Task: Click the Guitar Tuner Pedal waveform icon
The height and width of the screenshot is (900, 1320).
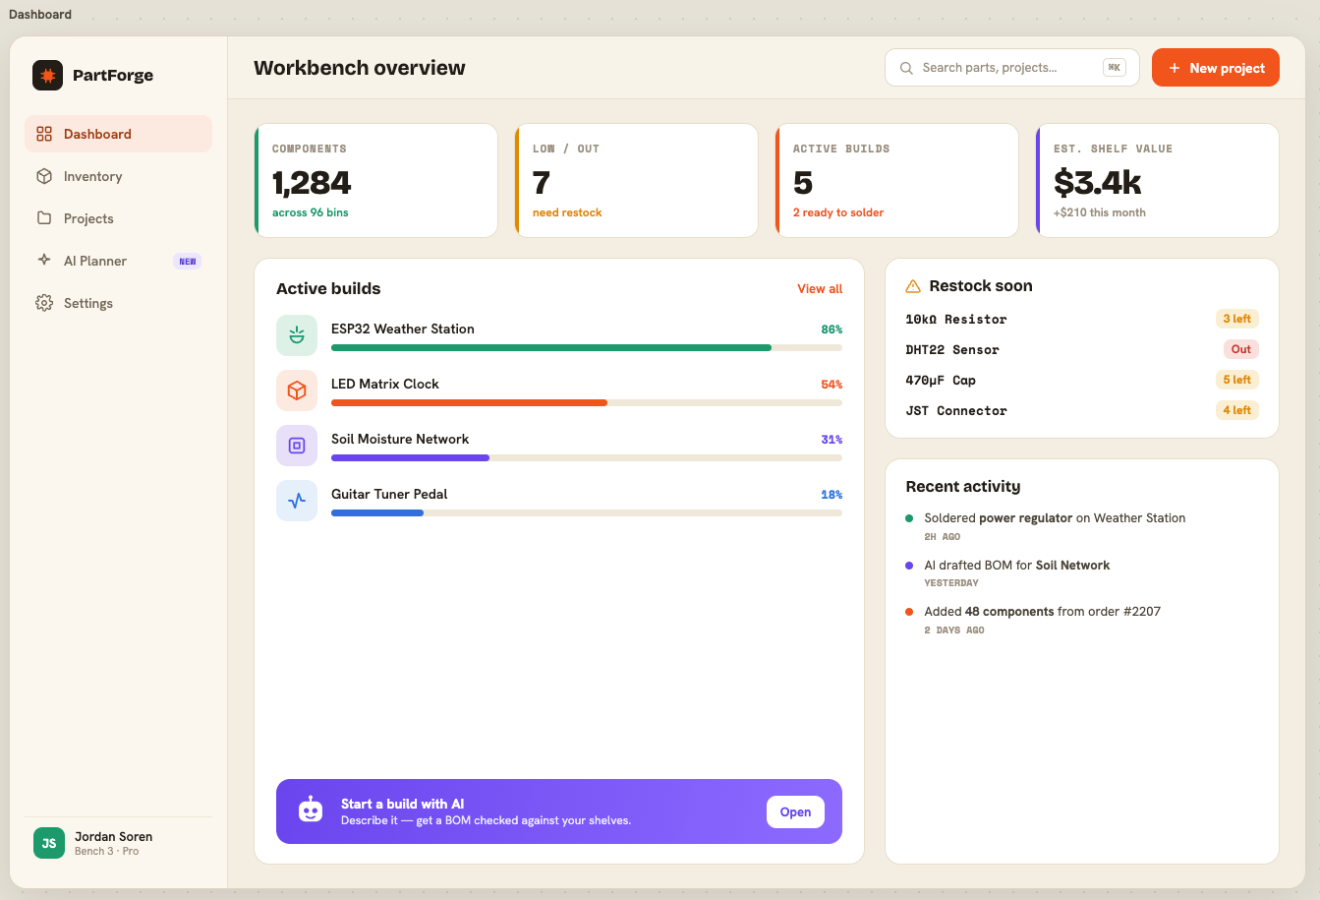Action: 297,501
